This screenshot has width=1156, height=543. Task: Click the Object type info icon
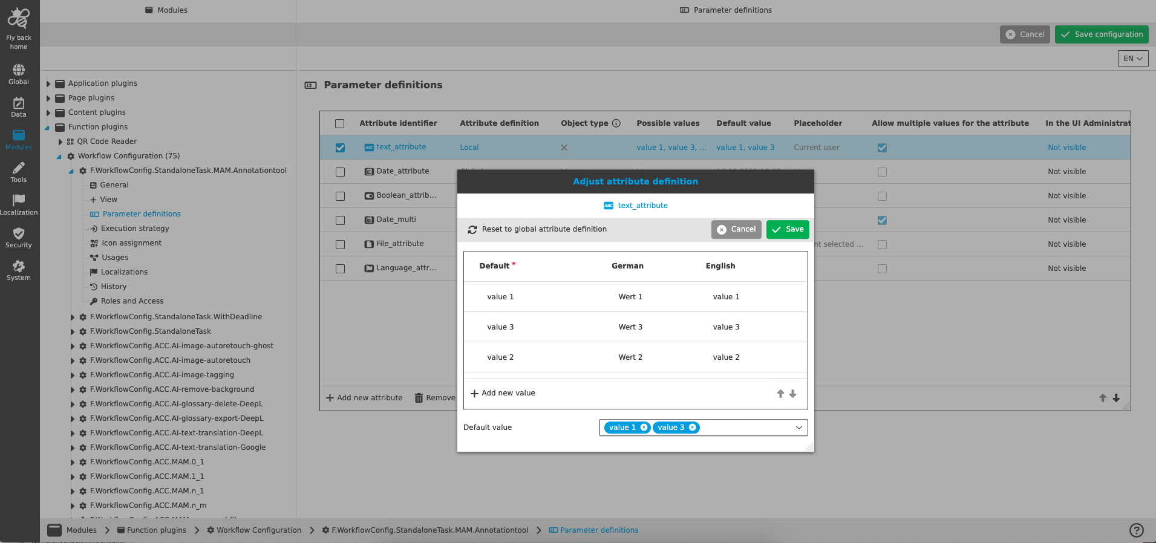point(616,123)
